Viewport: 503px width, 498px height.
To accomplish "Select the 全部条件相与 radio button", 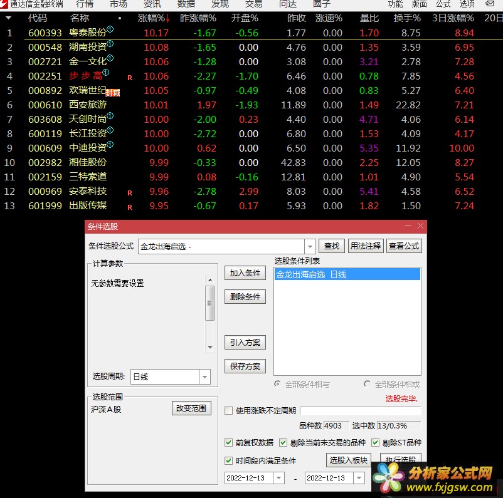I will tap(277, 384).
